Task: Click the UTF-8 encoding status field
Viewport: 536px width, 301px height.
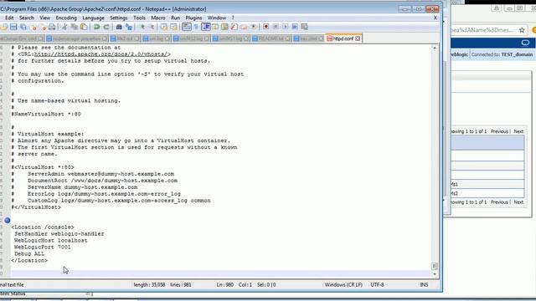Action: 377,284
